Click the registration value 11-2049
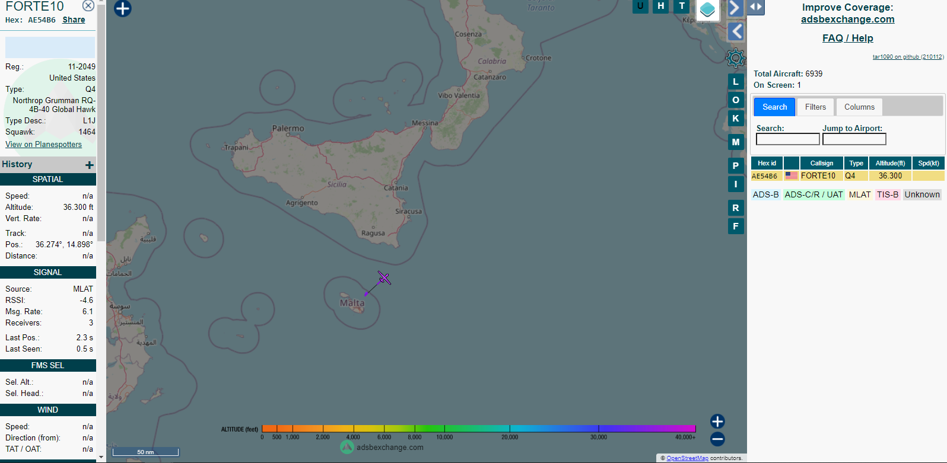The image size is (947, 463). pos(81,66)
